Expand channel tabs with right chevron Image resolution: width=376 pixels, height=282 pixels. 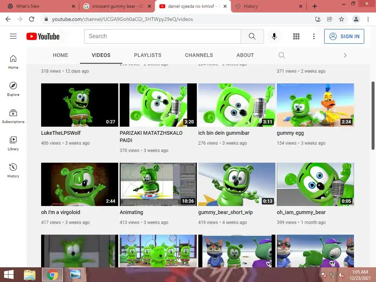[x=345, y=55]
